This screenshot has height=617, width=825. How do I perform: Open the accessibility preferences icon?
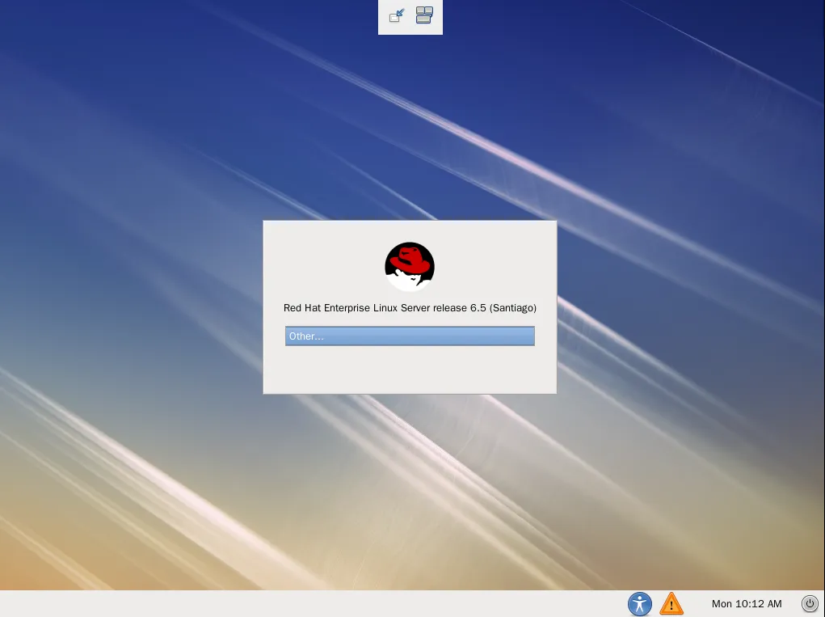[x=640, y=603]
